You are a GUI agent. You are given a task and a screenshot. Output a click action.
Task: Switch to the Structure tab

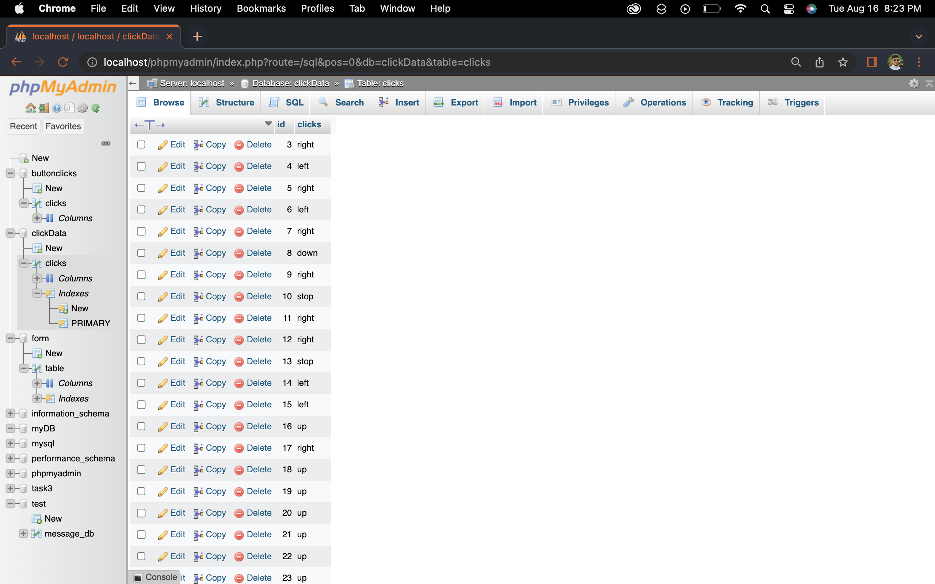[226, 103]
